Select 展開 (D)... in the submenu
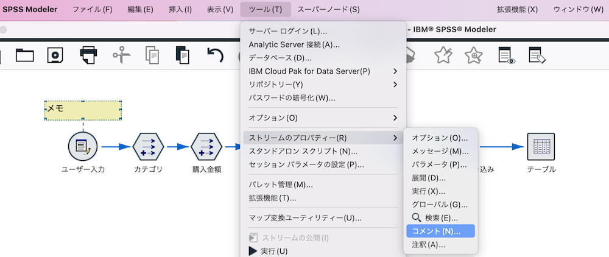 [x=440, y=178]
